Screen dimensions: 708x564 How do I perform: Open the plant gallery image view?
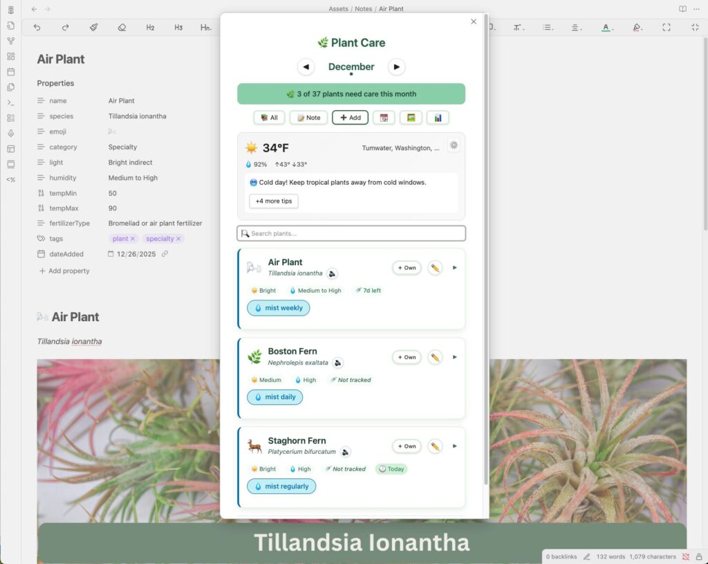point(411,118)
